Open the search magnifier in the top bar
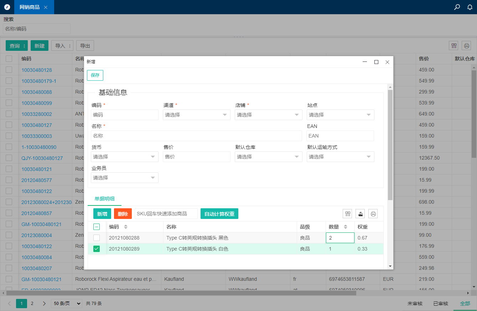This screenshot has height=311, width=477. tap(457, 7)
